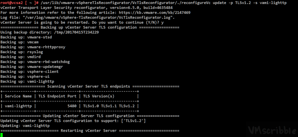Click the "Updating: vami-lighttp" line
The height and width of the screenshot is (137, 298).
click(x=25, y=126)
